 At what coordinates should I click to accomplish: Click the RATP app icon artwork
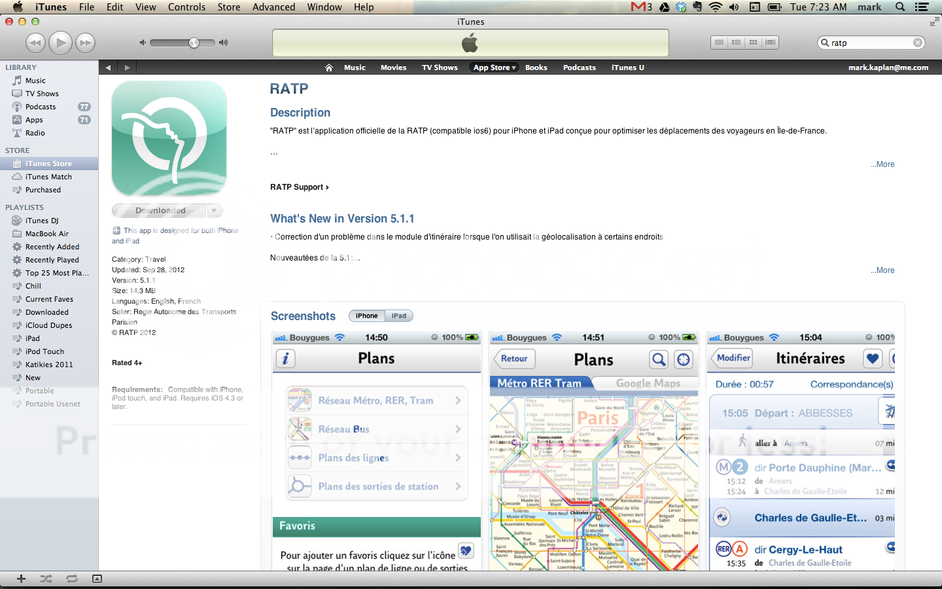pos(169,138)
